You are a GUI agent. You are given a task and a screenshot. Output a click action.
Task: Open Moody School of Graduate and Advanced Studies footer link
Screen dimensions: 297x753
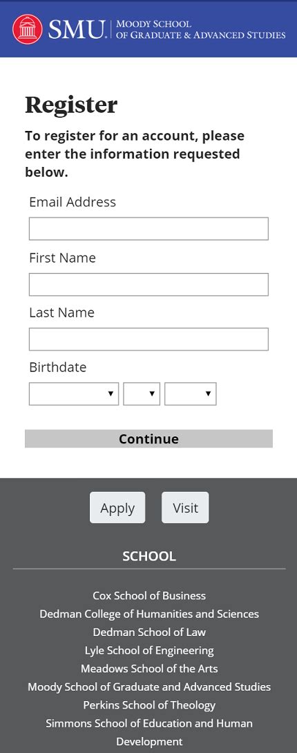tap(149, 686)
